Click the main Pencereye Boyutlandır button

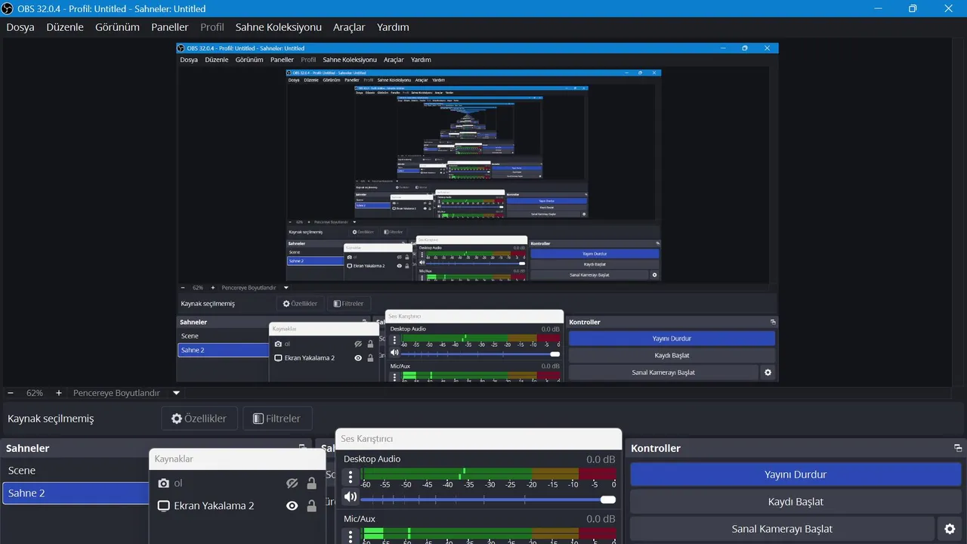[116, 393]
